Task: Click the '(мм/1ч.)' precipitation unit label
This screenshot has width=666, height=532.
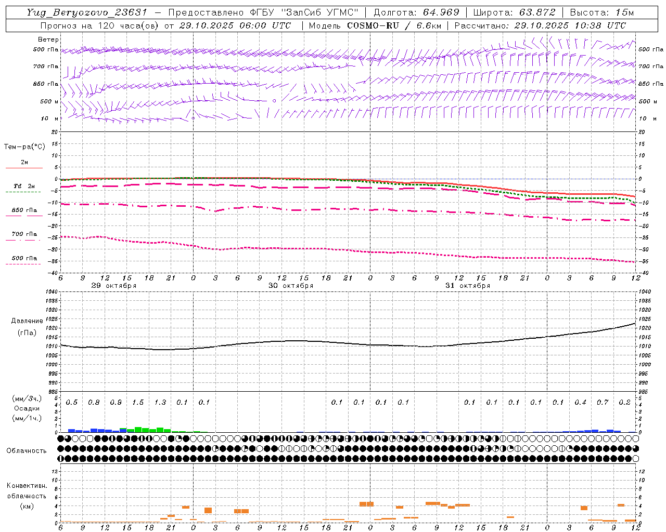Action: 27,418
